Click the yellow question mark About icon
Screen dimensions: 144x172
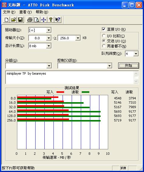tap(51, 20)
